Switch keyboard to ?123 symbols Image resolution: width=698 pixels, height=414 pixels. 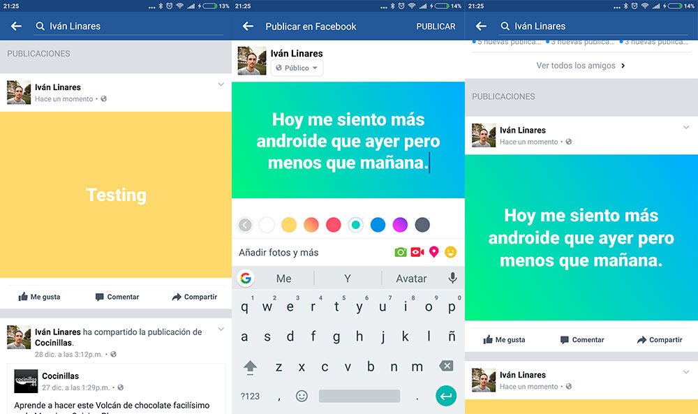(x=250, y=396)
